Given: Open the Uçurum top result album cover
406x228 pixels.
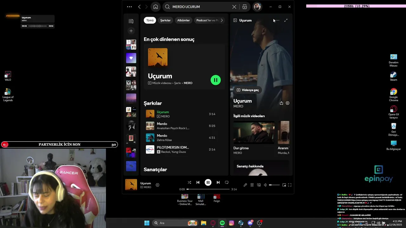Looking at the screenshot, I should tap(158, 58).
